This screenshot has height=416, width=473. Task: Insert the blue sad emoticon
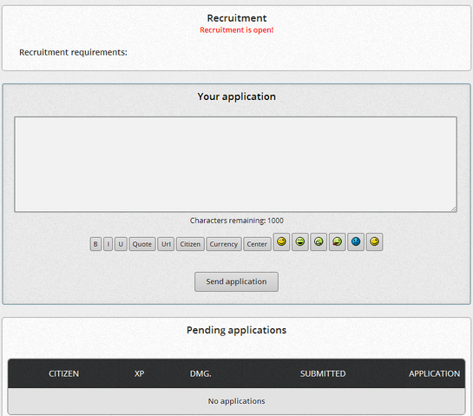(356, 241)
